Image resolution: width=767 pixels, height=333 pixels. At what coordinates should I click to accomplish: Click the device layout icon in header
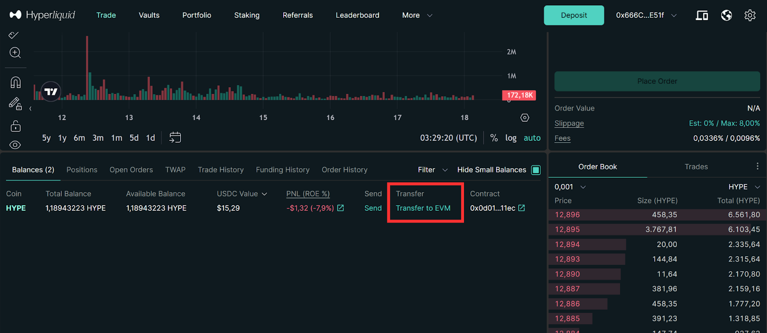click(x=702, y=15)
